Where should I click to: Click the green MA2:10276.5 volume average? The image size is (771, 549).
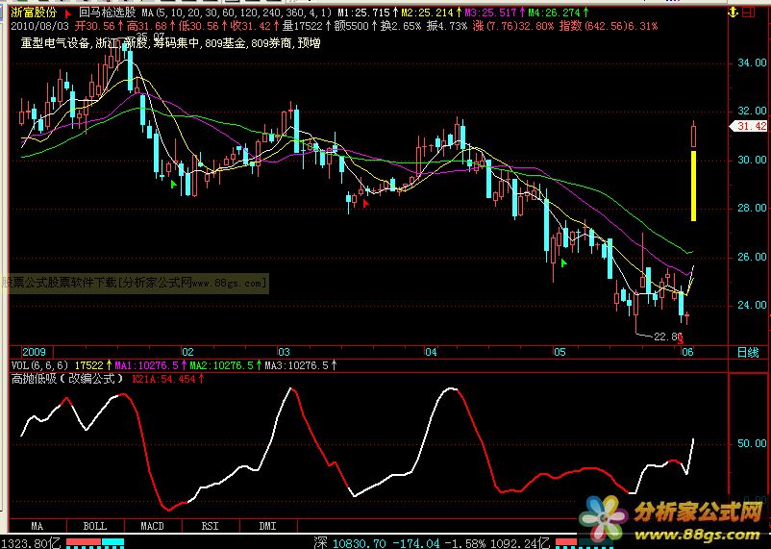tap(222, 365)
